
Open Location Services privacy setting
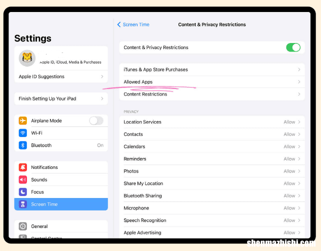point(212,122)
